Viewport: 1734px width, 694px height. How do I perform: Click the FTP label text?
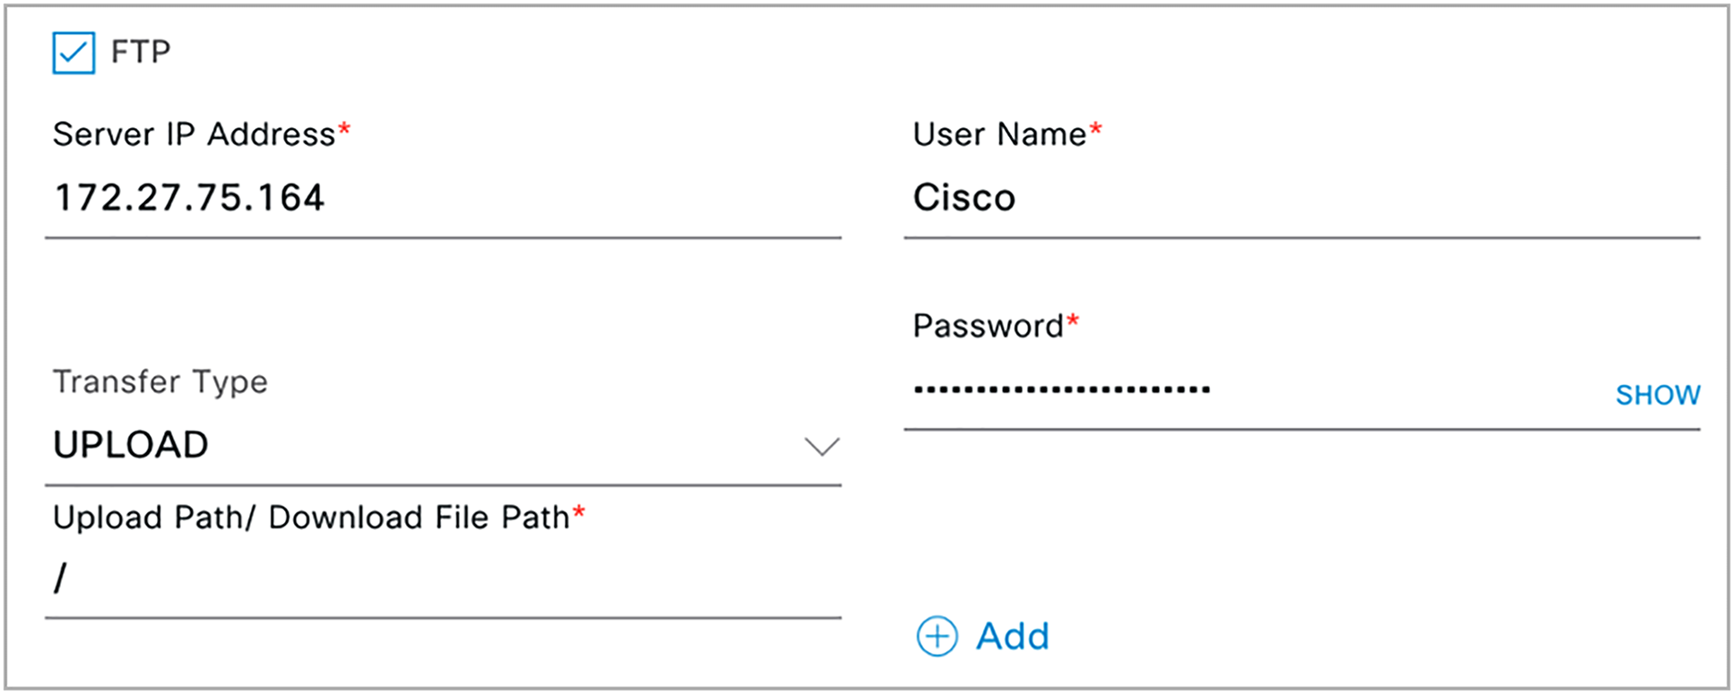[x=141, y=52]
